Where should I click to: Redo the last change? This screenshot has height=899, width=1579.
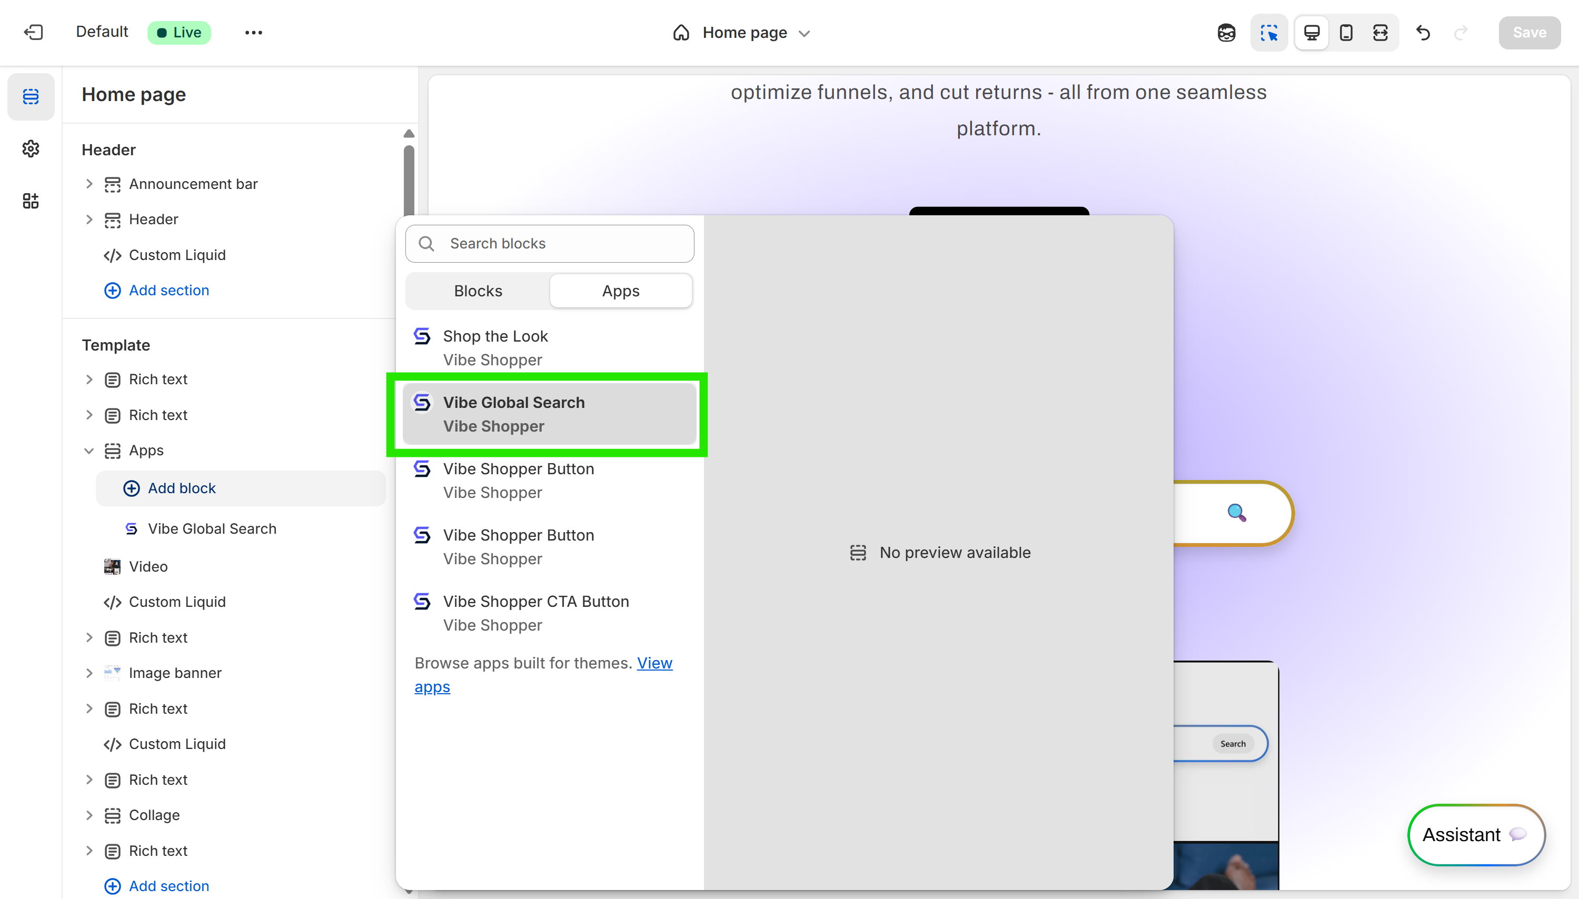pos(1462,33)
